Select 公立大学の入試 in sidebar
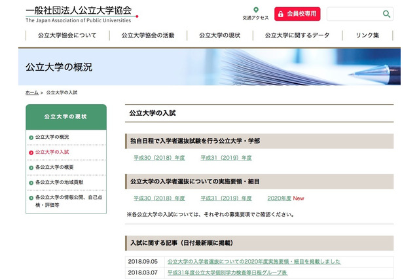Screen dimensions: 419x279 coord(52,152)
